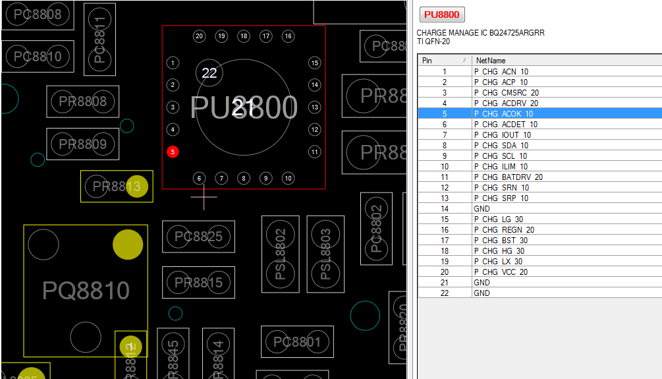
Task: Select component PSL8803 on the board
Action: click(325, 254)
